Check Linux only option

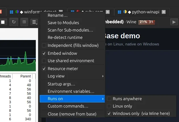[x=109, y=106]
